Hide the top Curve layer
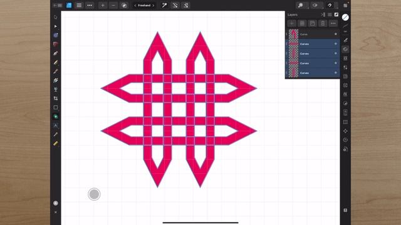Screen dimensions: 401x225 click(x=336, y=34)
